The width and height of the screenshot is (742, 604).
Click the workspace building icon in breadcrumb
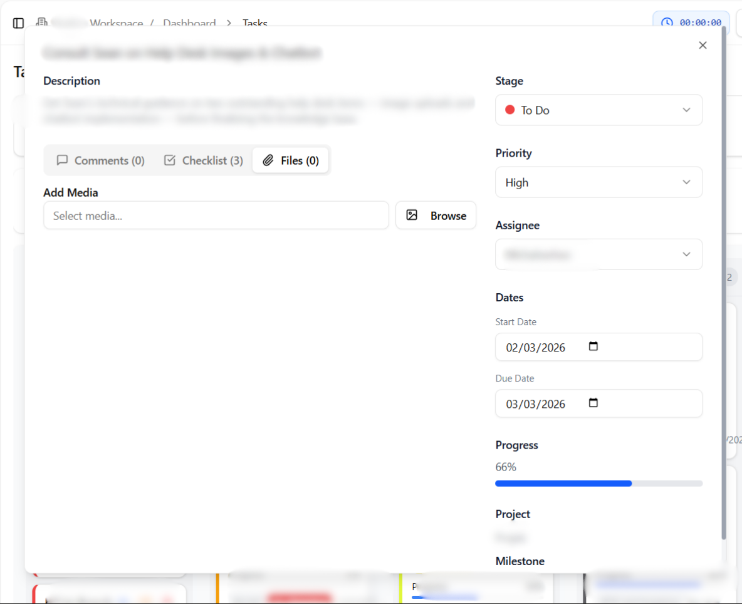[x=41, y=23]
